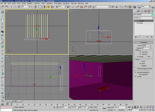Toggle the selection lock padlock icon
The image size is (155, 112).
[54, 107]
